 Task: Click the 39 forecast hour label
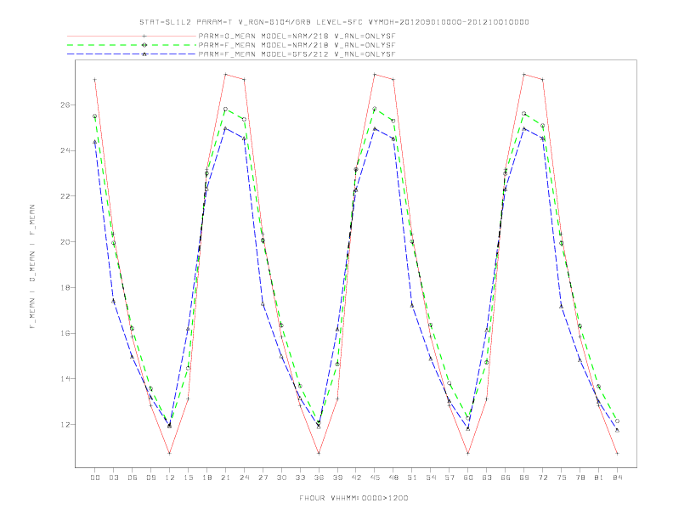click(x=337, y=478)
